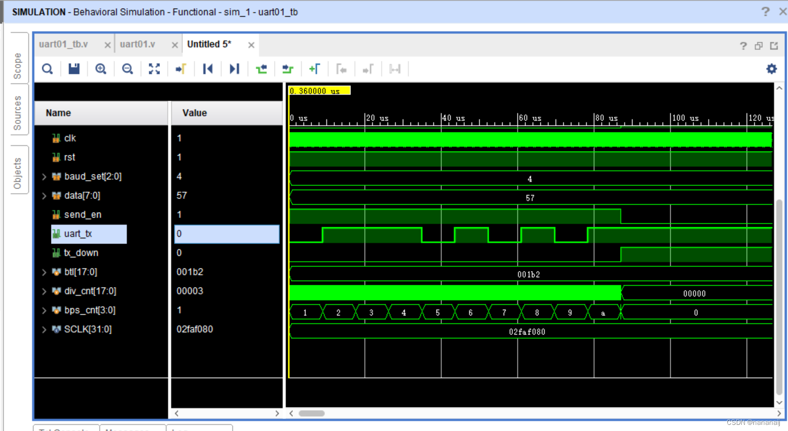Click Value column scroll left arrow
Image resolution: width=788 pixels, height=431 pixels.
click(177, 413)
